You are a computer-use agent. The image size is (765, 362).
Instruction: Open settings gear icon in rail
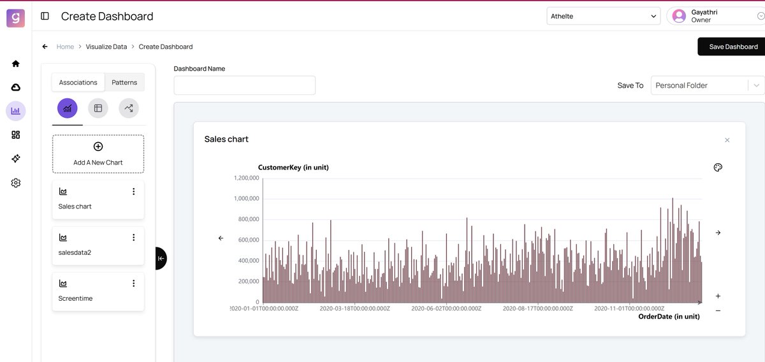[16, 183]
